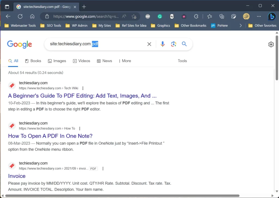Open WP Admin bookmark folder
The width and height of the screenshot is (279, 198).
(77, 26)
